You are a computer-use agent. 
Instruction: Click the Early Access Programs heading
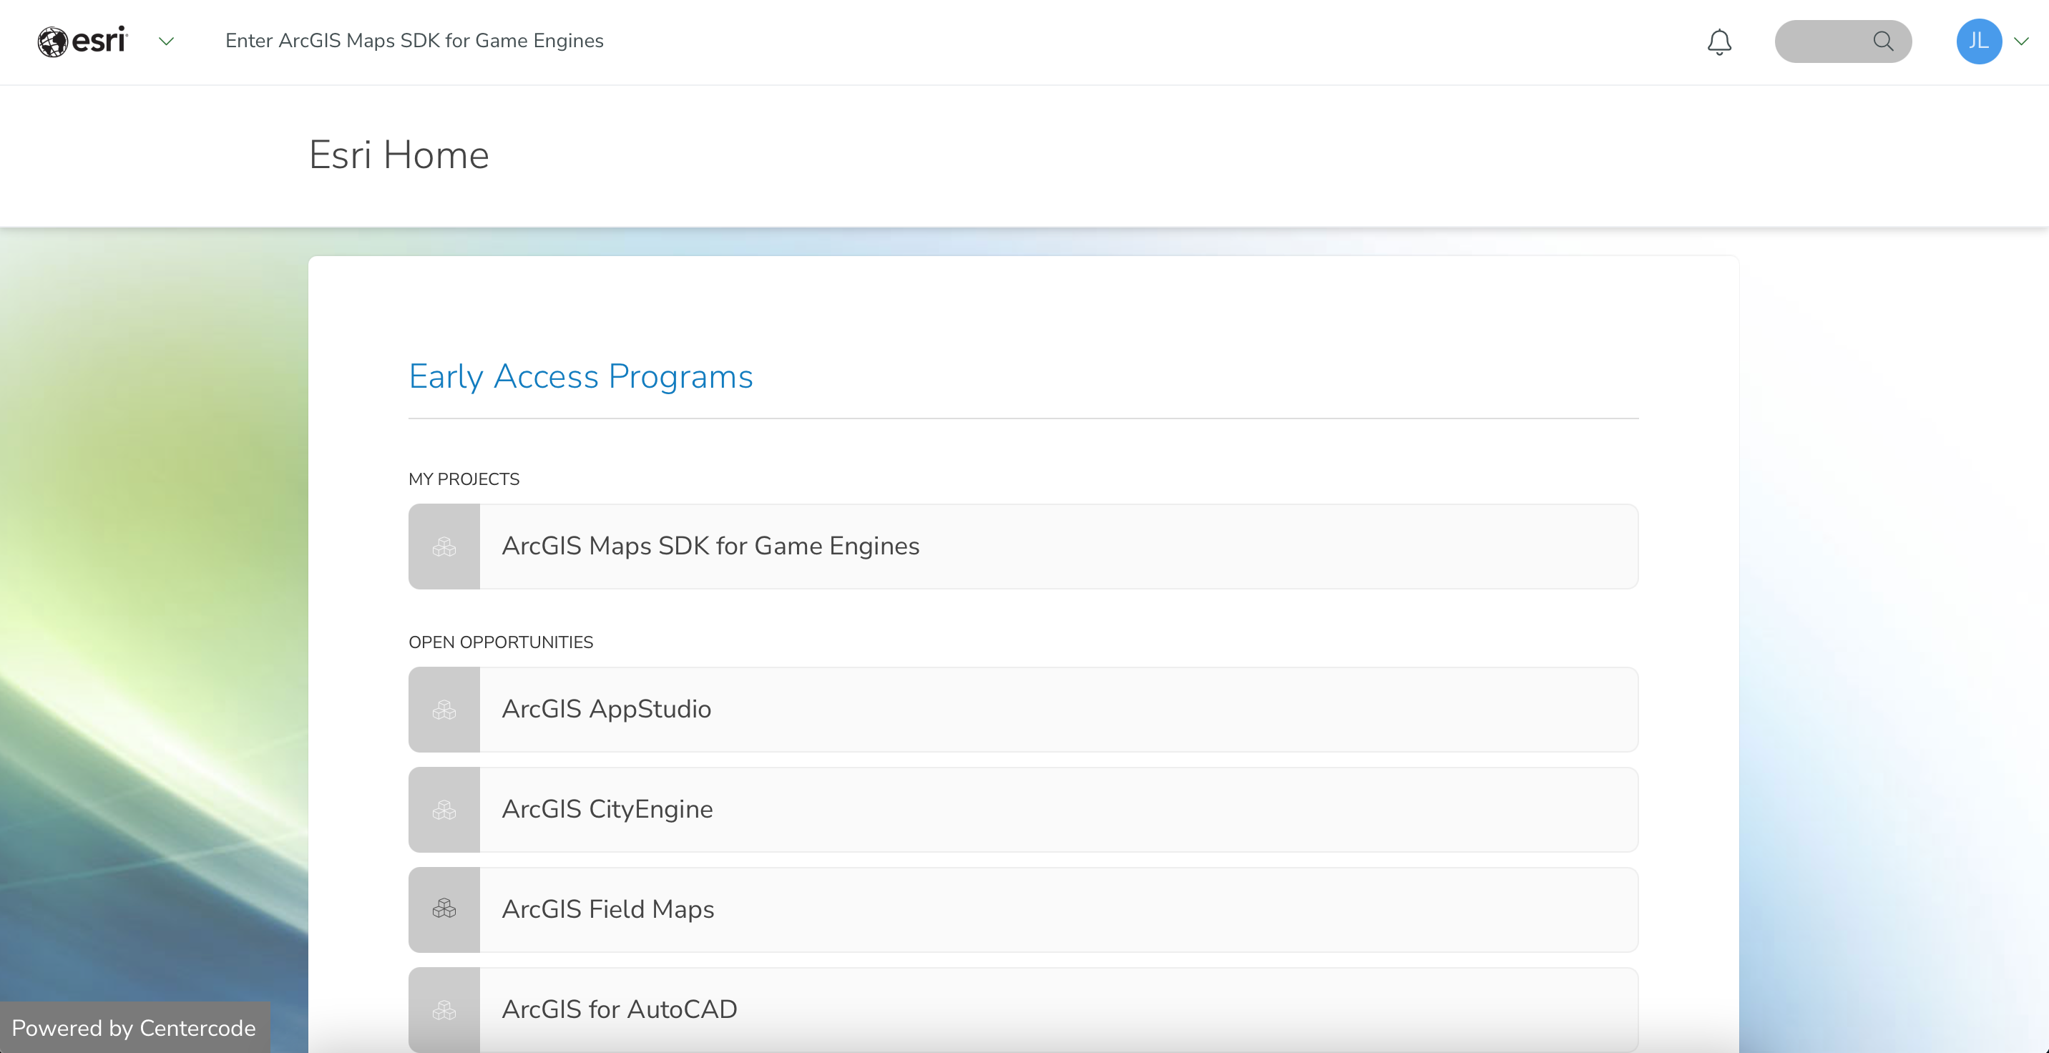[581, 377]
